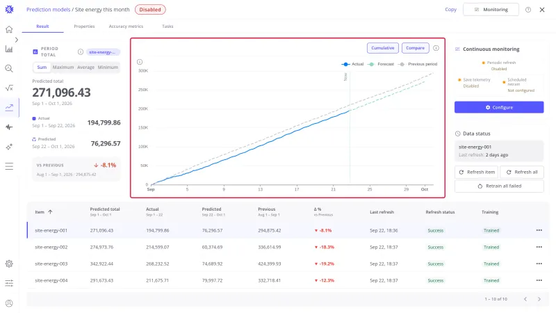
Task: Click the site-energy-001 data status card
Action: pyautogui.click(x=499, y=151)
